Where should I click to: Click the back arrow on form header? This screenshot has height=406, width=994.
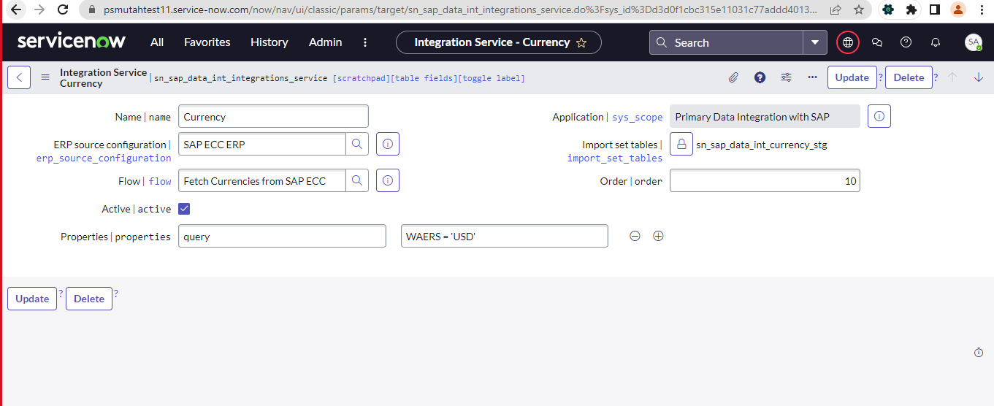coord(19,77)
